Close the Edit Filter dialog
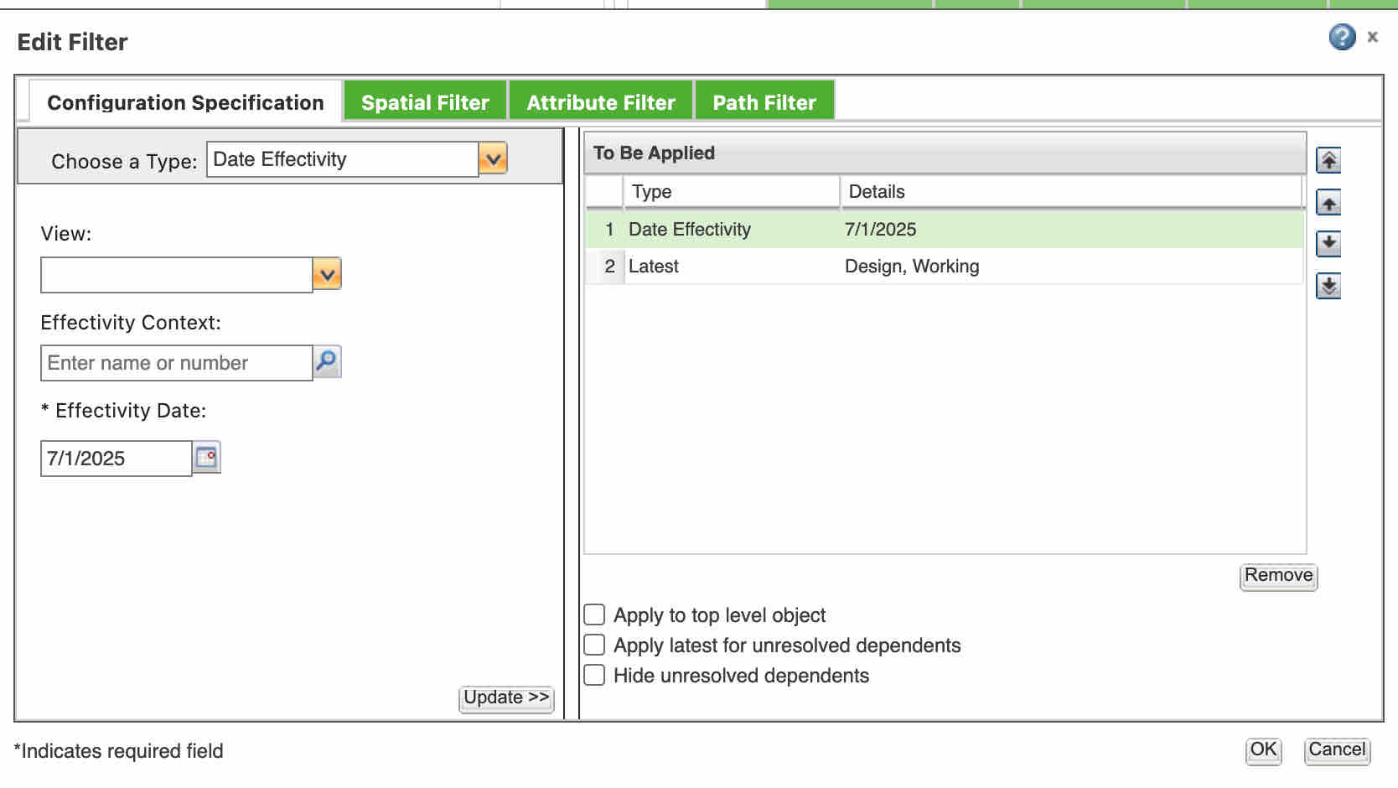Viewport: 1398px width, 788px height. tap(1373, 37)
